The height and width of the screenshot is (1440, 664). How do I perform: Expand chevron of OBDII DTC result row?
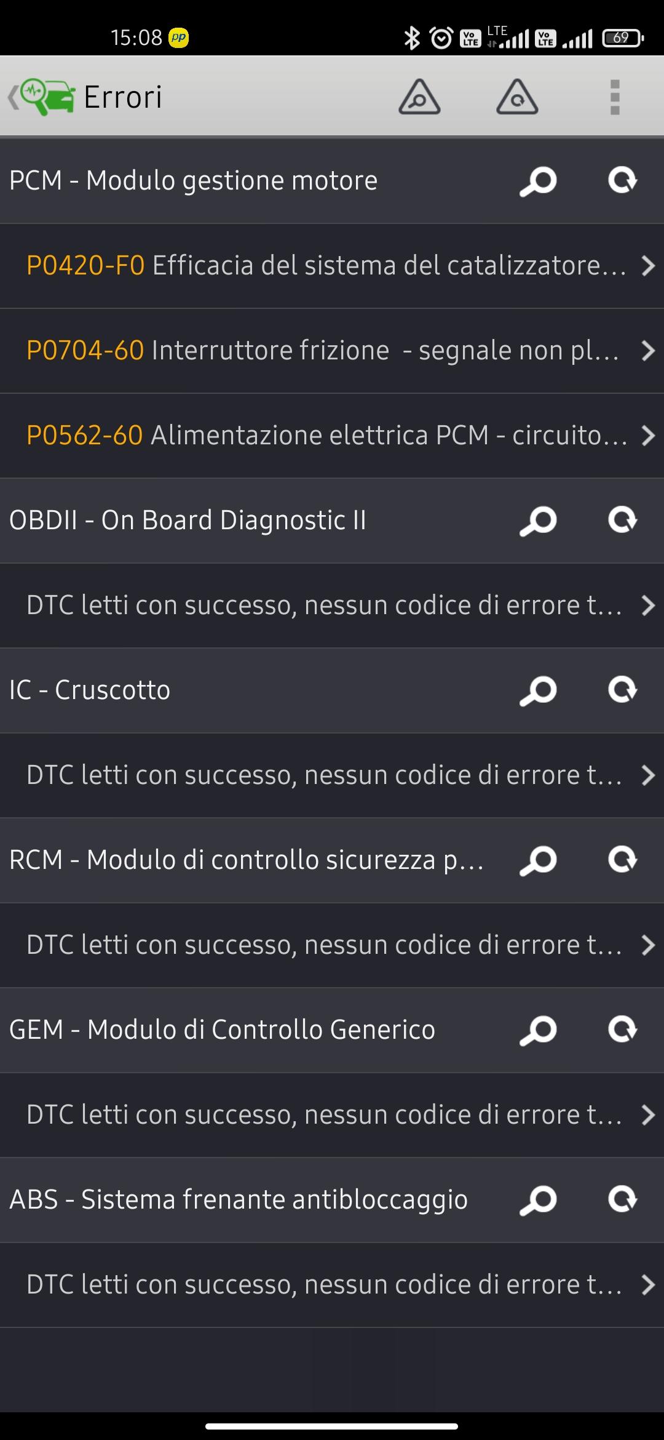click(647, 606)
